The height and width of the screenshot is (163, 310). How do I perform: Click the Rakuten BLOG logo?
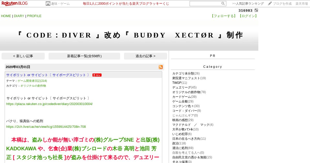tap(14, 3)
